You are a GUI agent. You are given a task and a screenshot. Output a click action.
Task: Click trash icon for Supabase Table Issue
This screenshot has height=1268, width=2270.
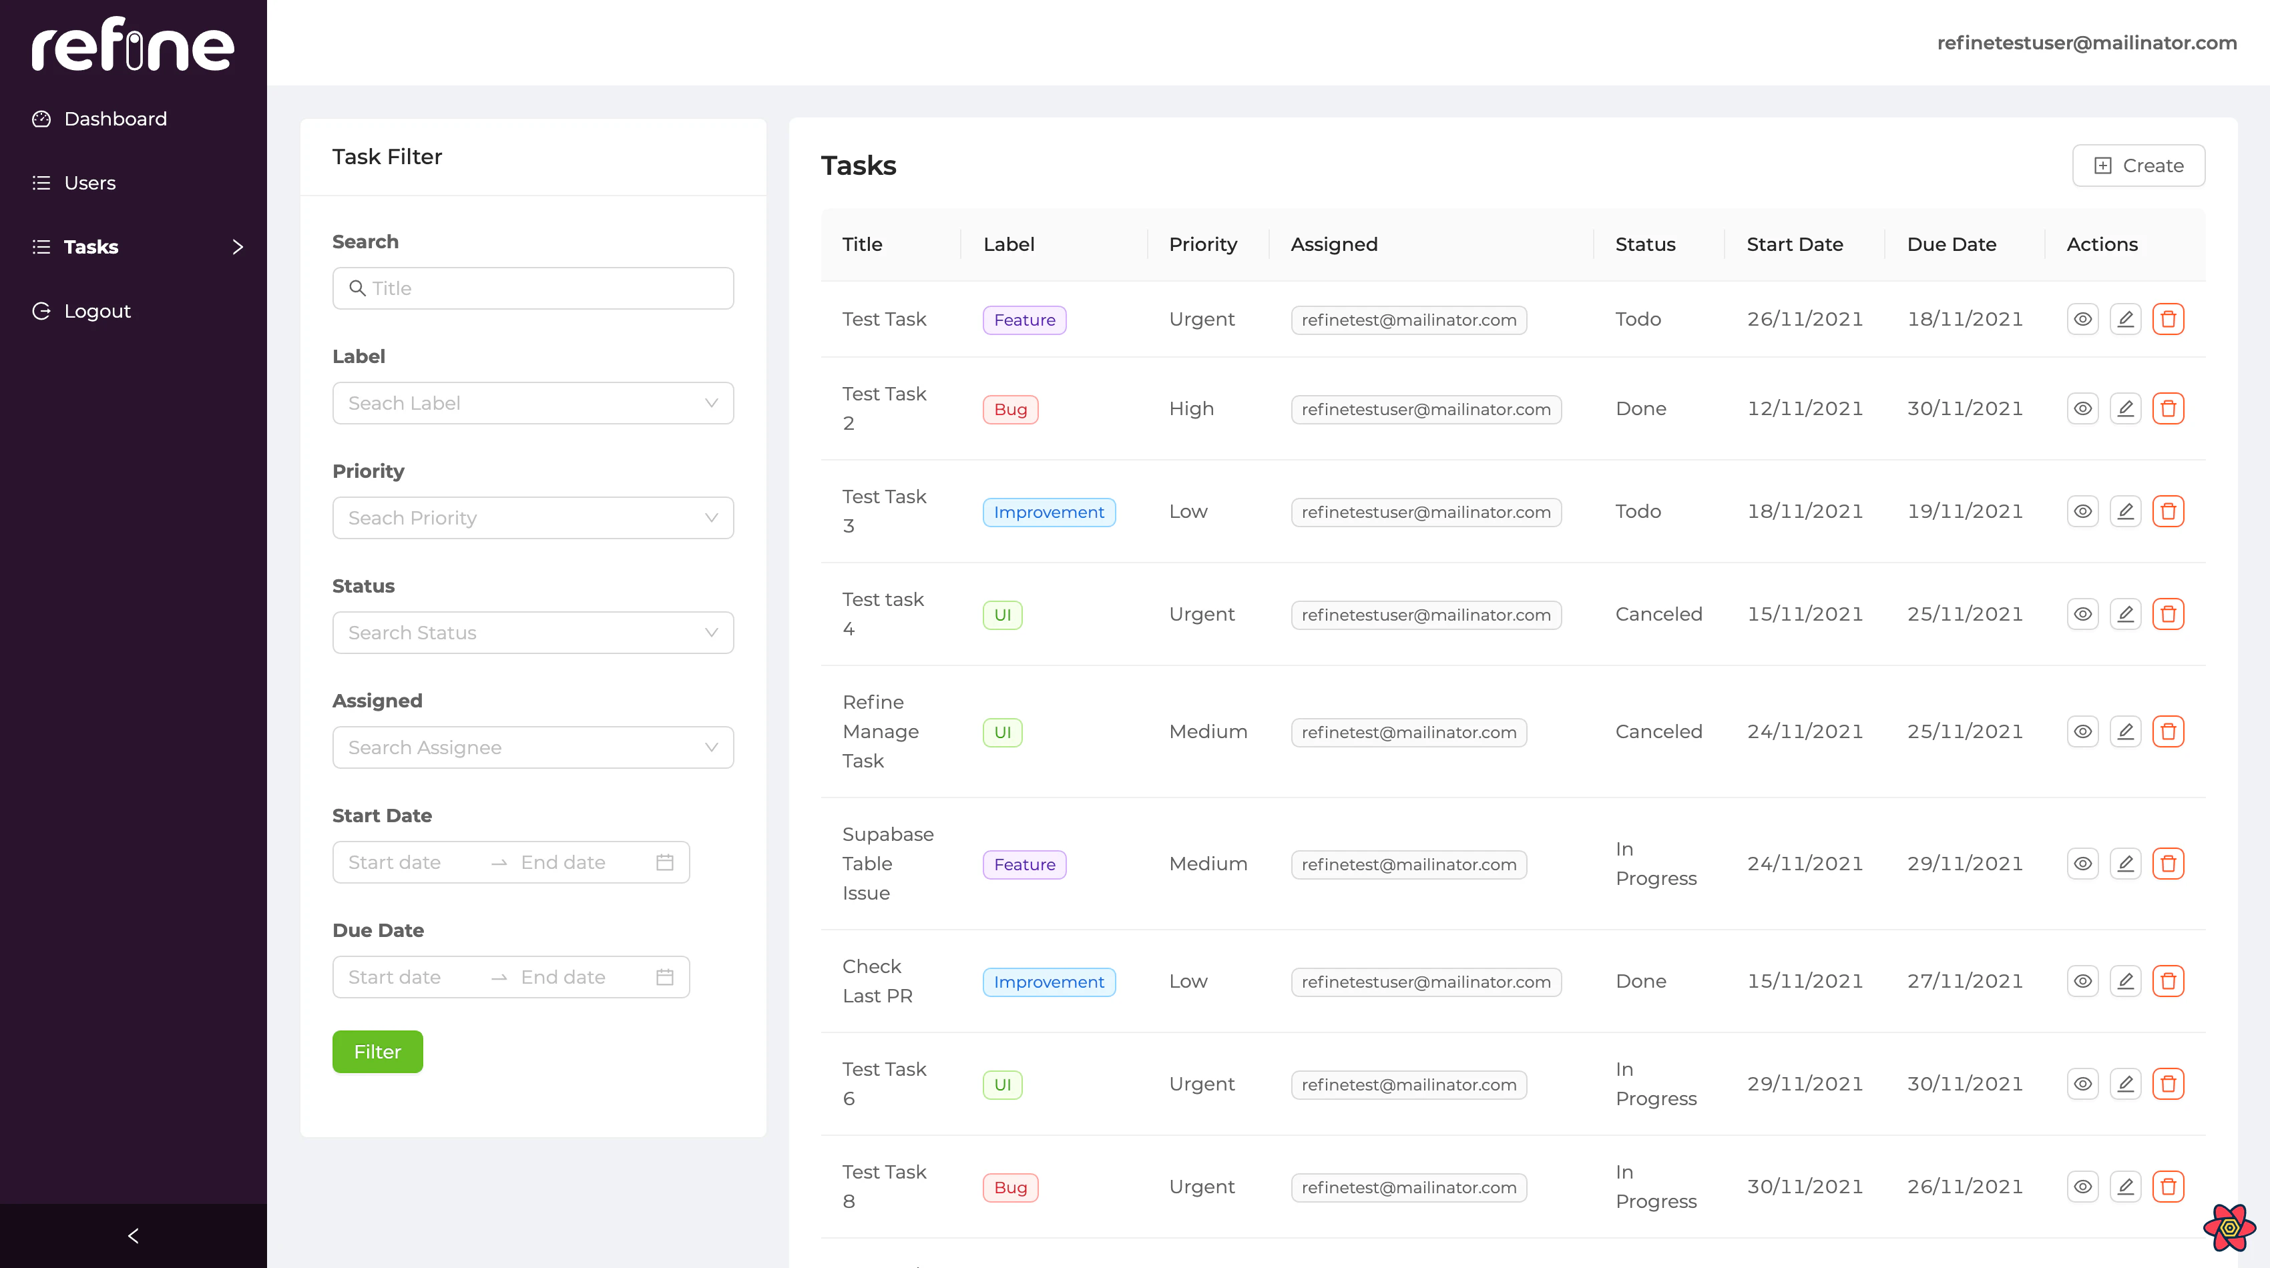click(2168, 863)
